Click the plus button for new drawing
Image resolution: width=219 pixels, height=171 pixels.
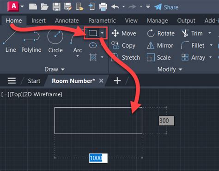pyautogui.click(x=117, y=81)
